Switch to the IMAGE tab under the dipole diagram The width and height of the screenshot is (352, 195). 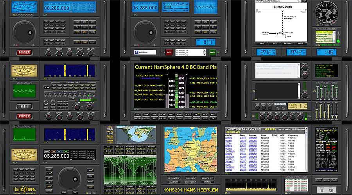(x=301, y=43)
